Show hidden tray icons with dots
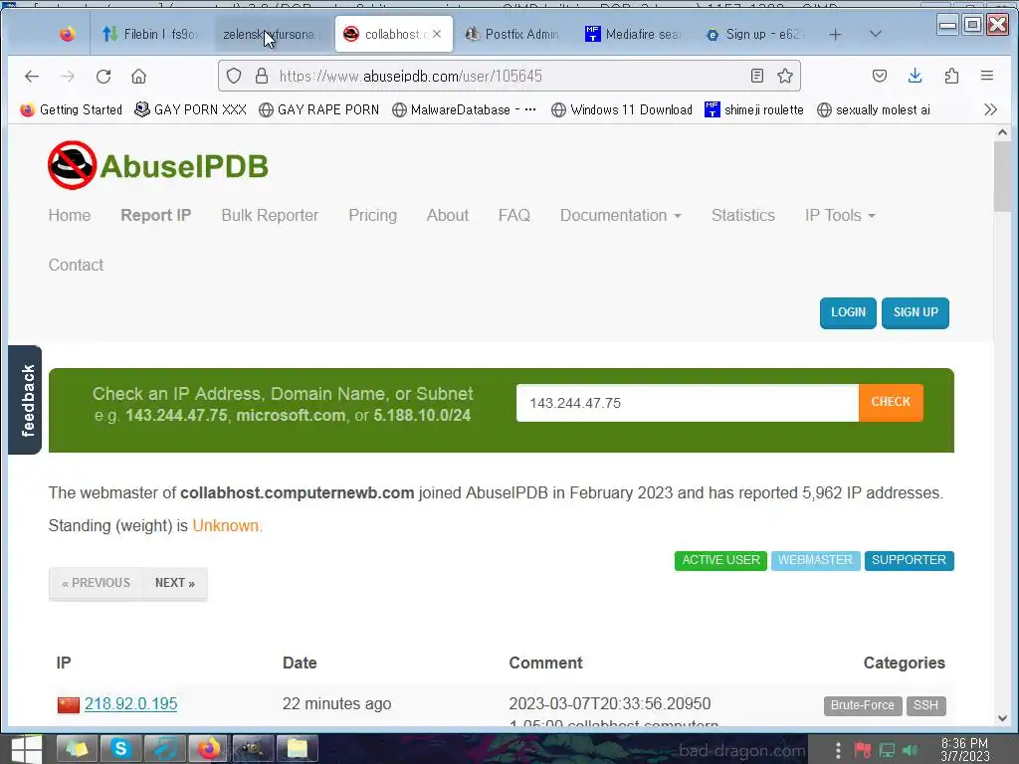Image resolution: width=1019 pixels, height=764 pixels. pyautogui.click(x=838, y=750)
